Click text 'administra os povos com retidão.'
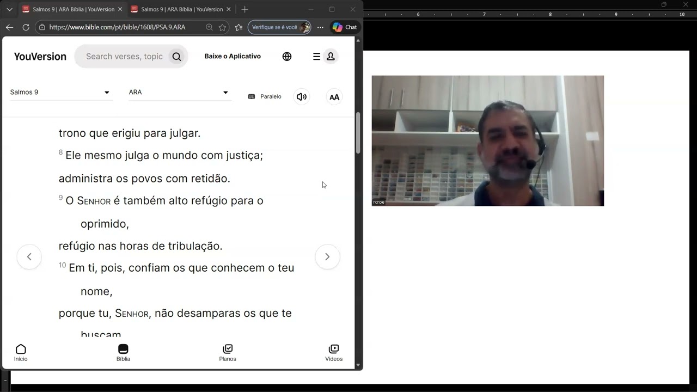The height and width of the screenshot is (392, 697). tap(144, 179)
